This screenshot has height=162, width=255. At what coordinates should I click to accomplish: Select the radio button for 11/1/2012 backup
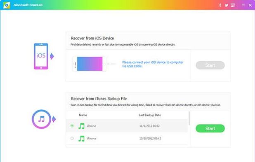[x=72, y=126]
